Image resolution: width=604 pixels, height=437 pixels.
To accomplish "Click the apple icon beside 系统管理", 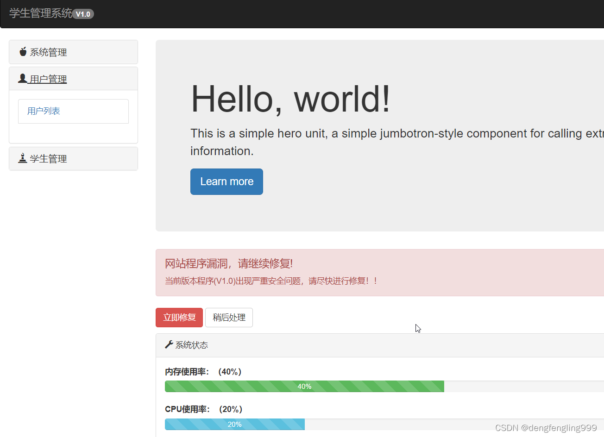I will 23,52.
